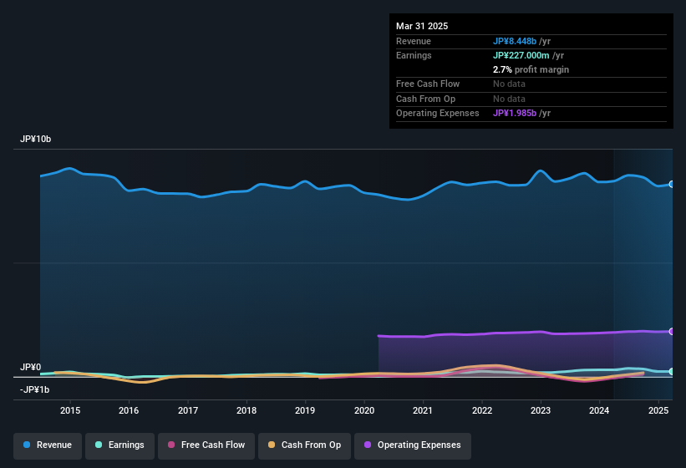Screen dimensions: 686x468
Task: Click the JP¥0 y-axis label
Action: 30,367
